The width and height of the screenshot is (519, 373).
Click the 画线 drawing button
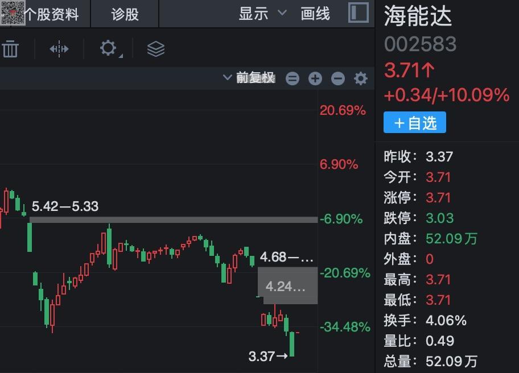(315, 14)
